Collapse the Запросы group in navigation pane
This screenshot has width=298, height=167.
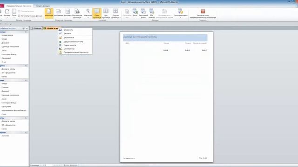tap(26, 66)
